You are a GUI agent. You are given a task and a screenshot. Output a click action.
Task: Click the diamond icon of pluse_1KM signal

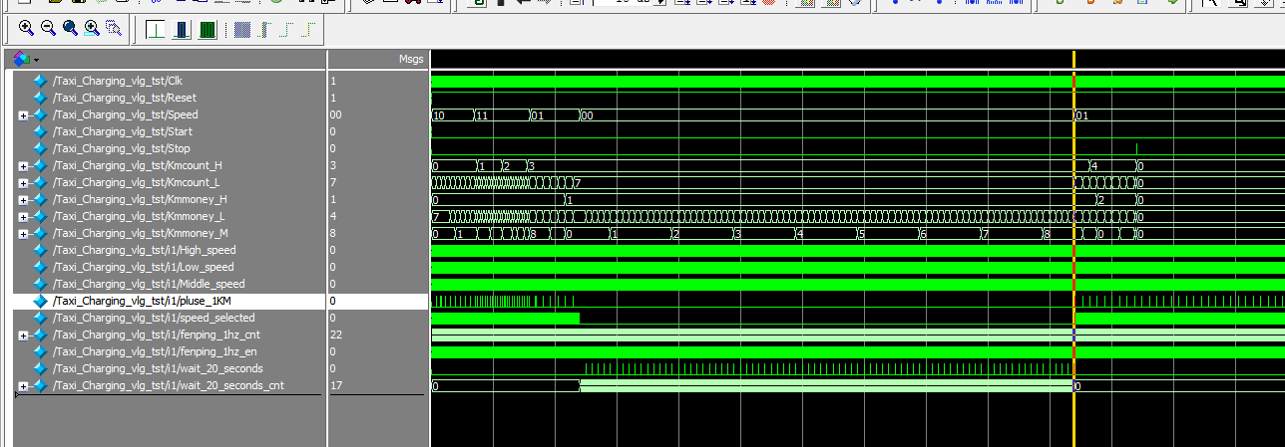40,301
